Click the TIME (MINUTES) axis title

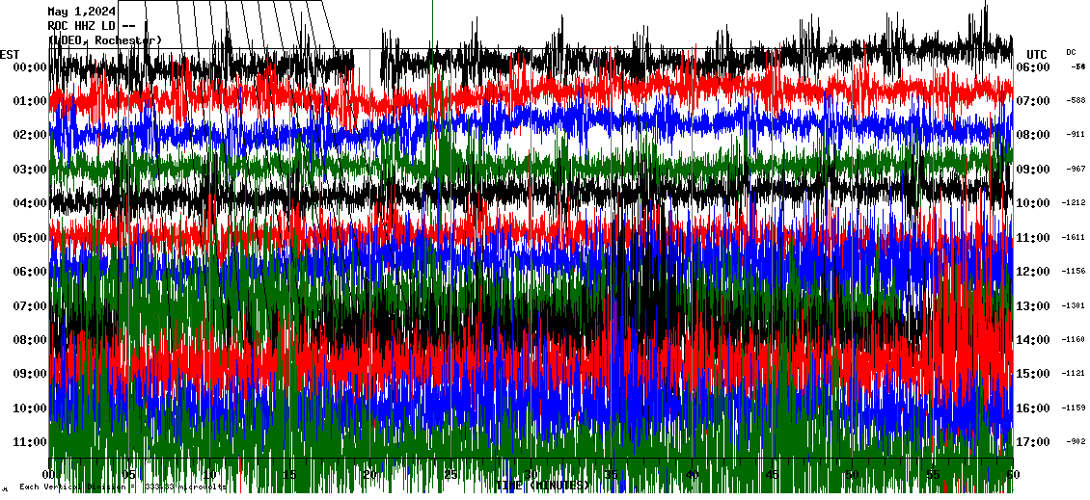542,486
